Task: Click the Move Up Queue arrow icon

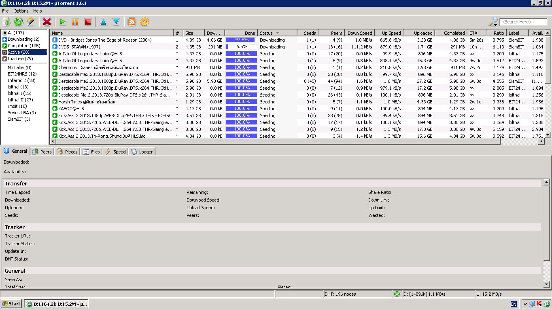Action: click(x=104, y=22)
